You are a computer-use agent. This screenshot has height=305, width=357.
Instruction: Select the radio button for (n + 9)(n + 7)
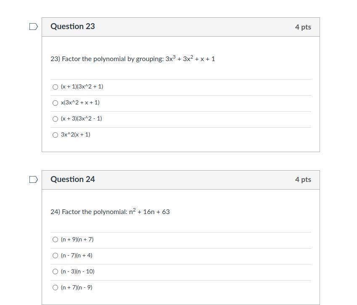[x=56, y=240]
